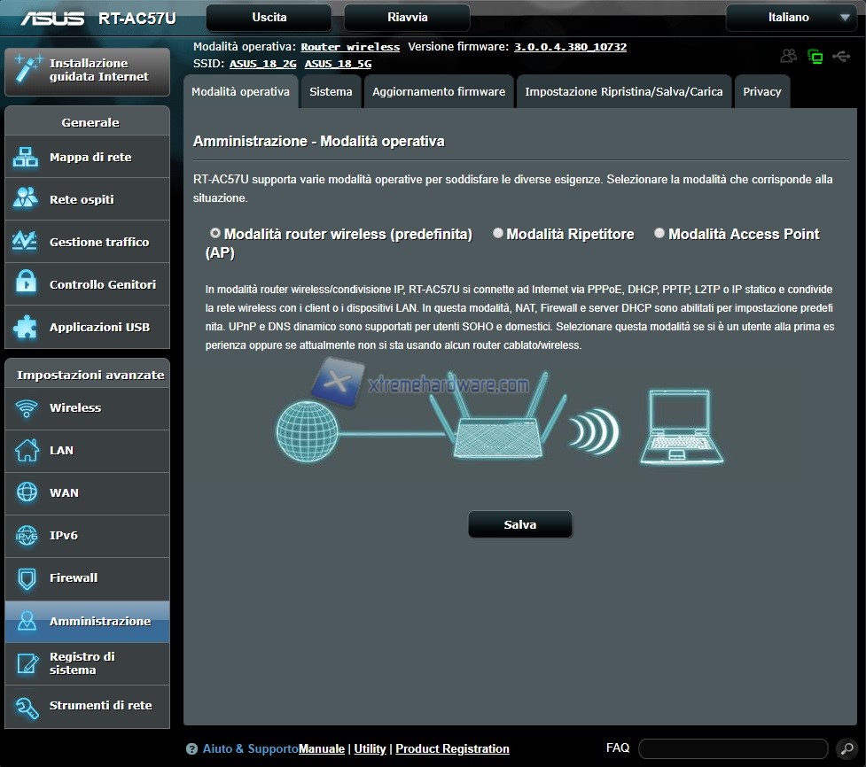Click the Wireless signal icon in sidebar
Image resolution: width=866 pixels, height=767 pixels.
[27, 408]
